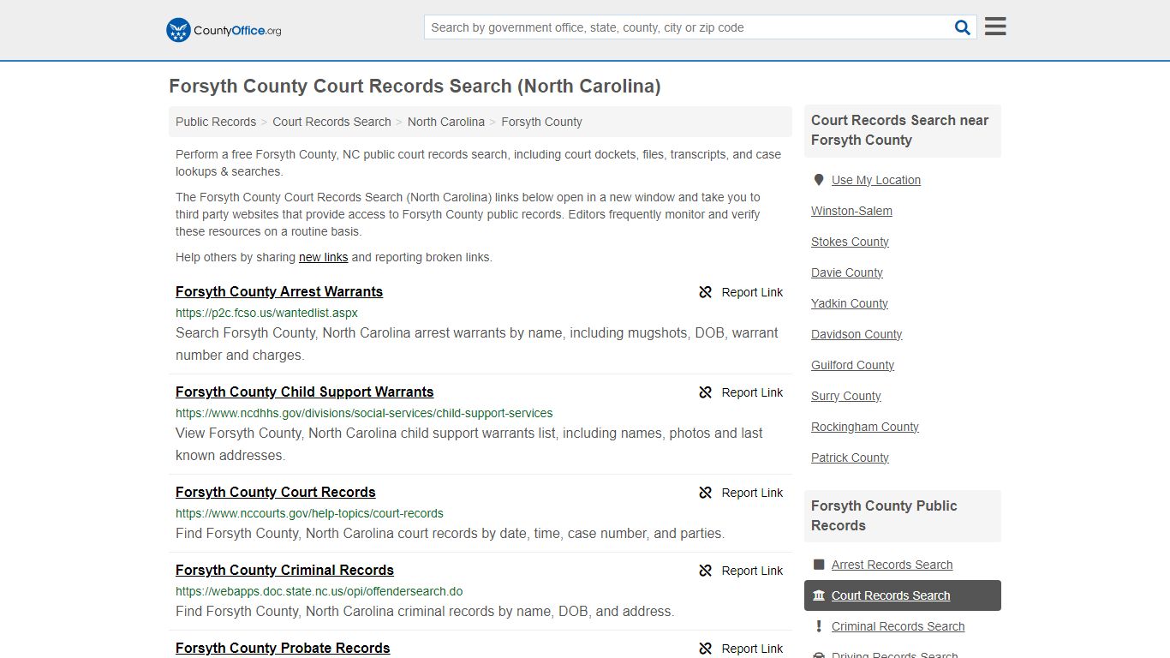Click broken-link icon for Child Support Warrants
This screenshot has width=1170, height=658.
click(706, 392)
